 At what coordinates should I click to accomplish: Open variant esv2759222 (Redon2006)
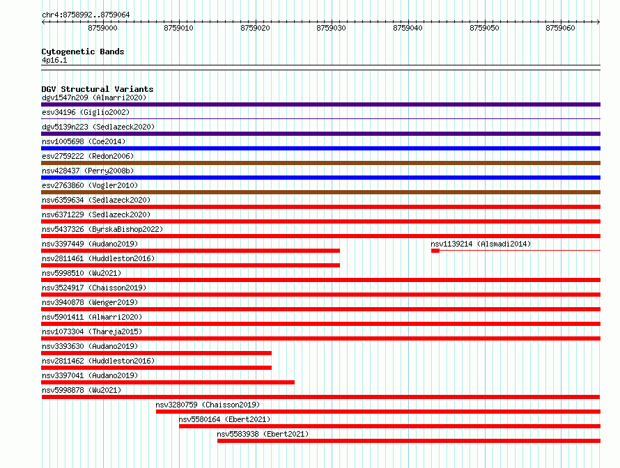pyautogui.click(x=88, y=156)
